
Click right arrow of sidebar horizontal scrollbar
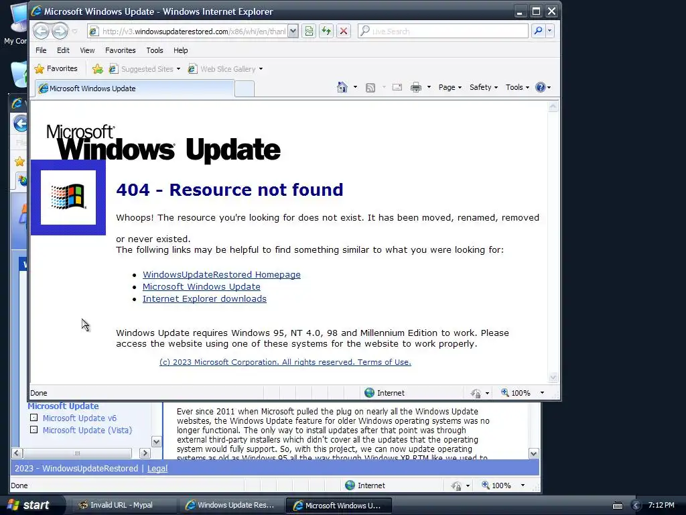click(x=145, y=453)
